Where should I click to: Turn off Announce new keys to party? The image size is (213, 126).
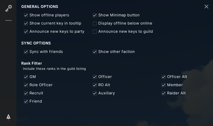(26, 32)
